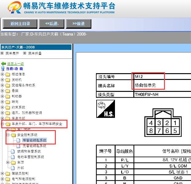The height and width of the screenshot is (184, 191).
Task: Click the 转向锁单元 connector name cell
Action: (162, 85)
